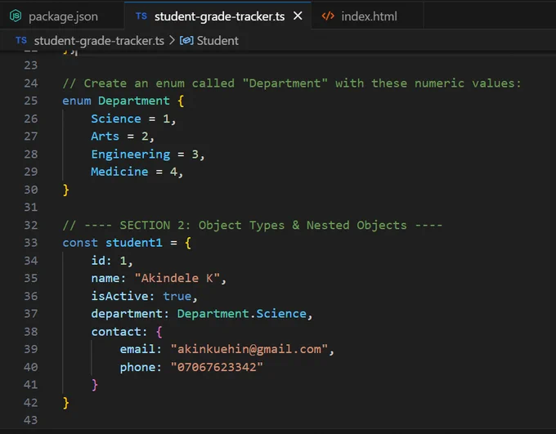Click 'Arts' enum member on line 27

click(105, 136)
